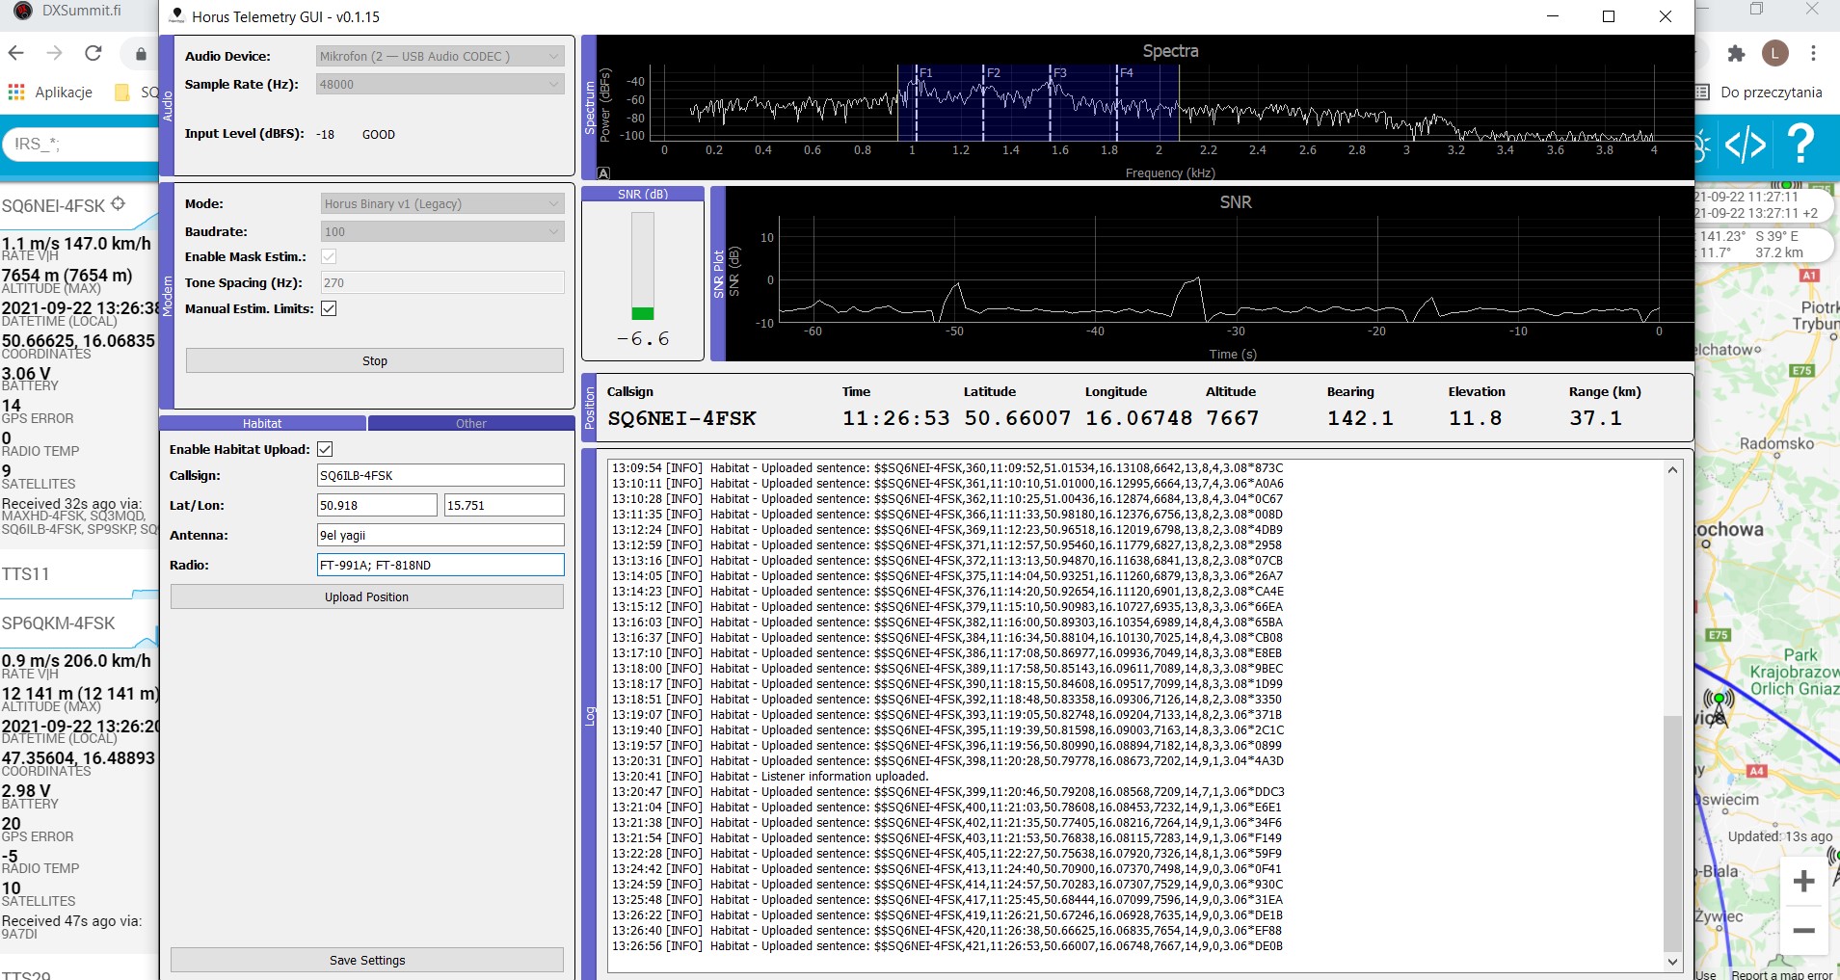The height and width of the screenshot is (980, 1840).
Task: Open the Audio Device dropdown
Action: (x=440, y=57)
